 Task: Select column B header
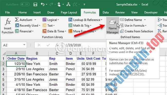(x=37, y=54)
